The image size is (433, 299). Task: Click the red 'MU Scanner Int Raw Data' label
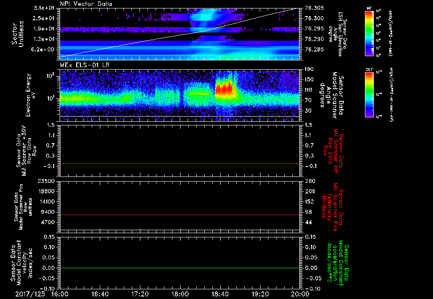pyautogui.click(x=334, y=151)
